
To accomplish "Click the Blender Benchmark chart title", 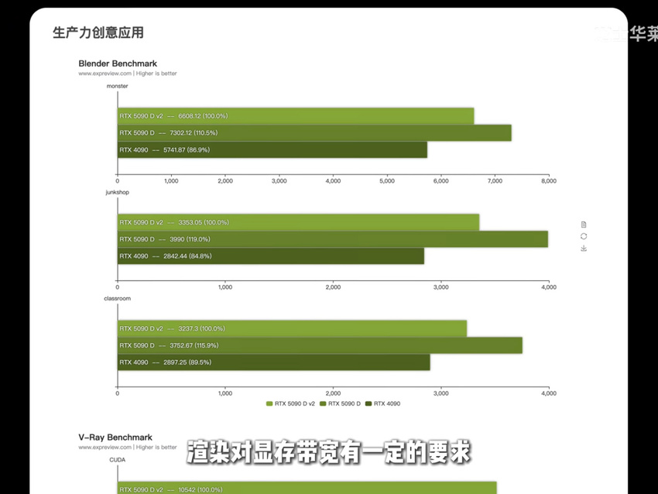I will coord(118,63).
